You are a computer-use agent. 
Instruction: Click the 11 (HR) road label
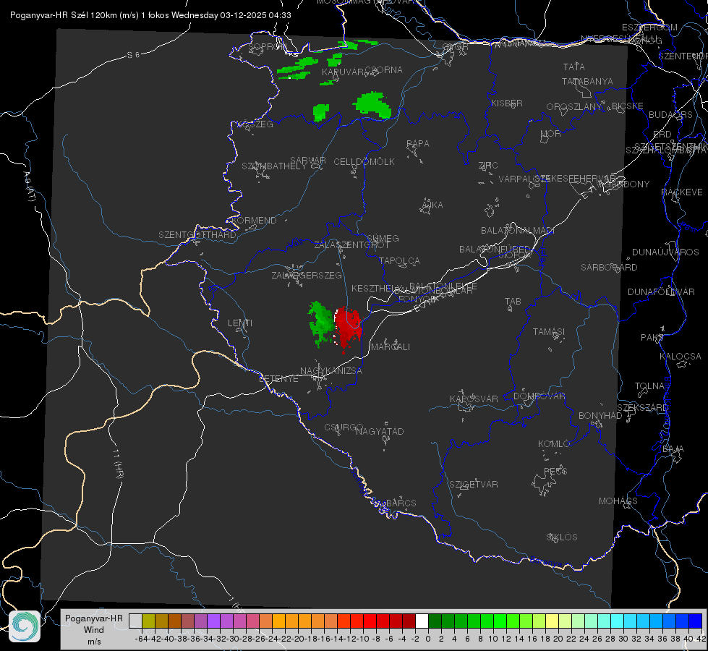click(118, 464)
